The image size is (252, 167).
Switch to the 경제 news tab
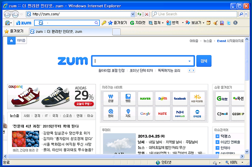[x=37, y=116]
